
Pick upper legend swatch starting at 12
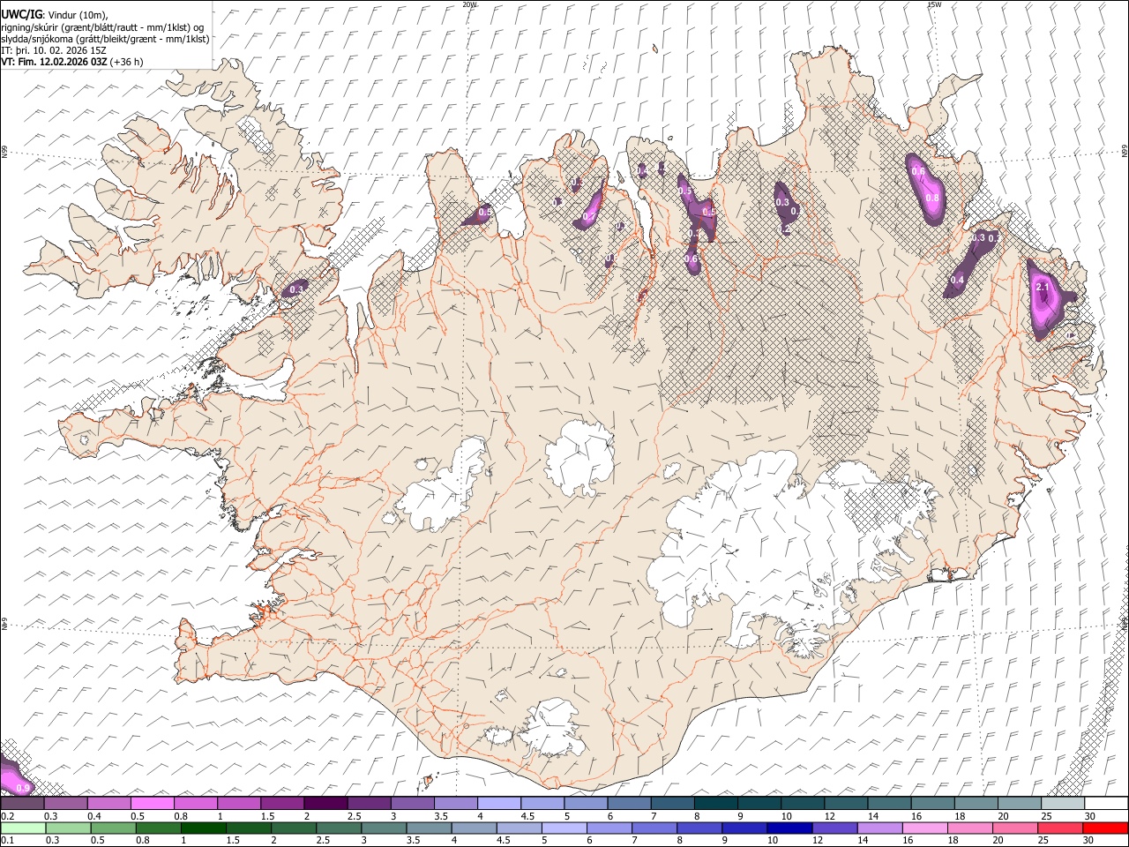(x=846, y=804)
